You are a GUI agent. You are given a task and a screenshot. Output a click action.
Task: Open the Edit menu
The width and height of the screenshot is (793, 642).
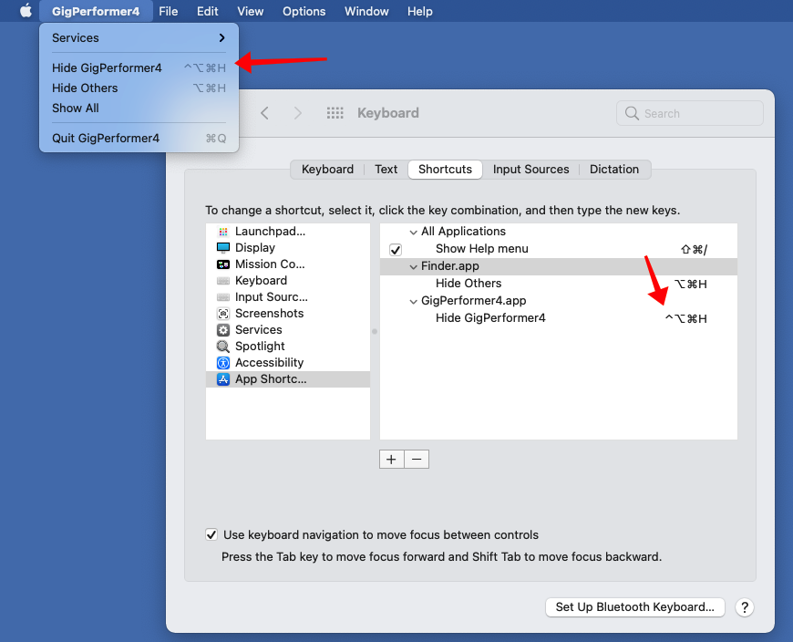coord(207,11)
